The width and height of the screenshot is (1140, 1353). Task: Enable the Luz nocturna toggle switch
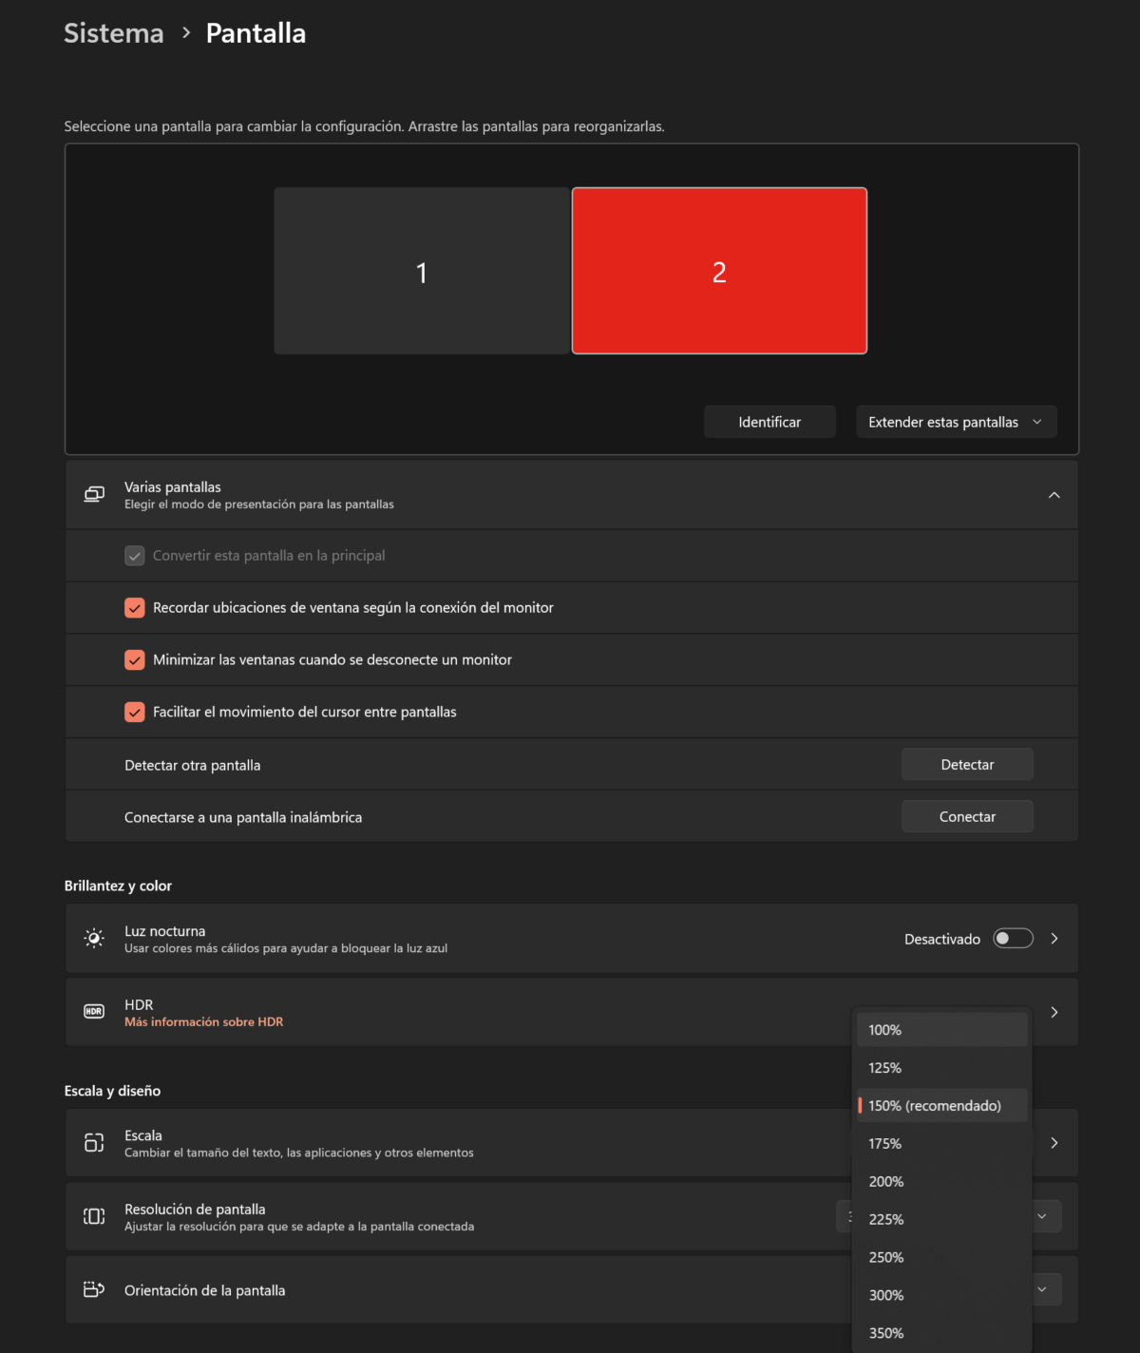pyautogui.click(x=1013, y=939)
